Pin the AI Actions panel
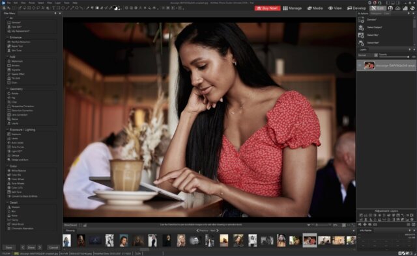Screen dimensions: 417x256 click(409, 13)
